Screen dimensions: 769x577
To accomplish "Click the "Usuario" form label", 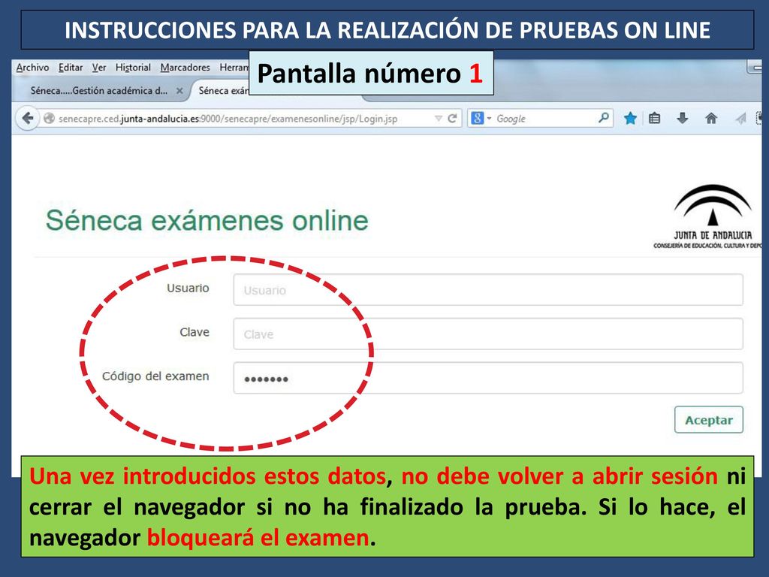I will coord(188,288).
